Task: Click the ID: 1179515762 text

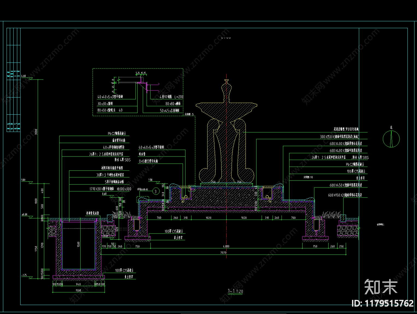Action: (382, 303)
